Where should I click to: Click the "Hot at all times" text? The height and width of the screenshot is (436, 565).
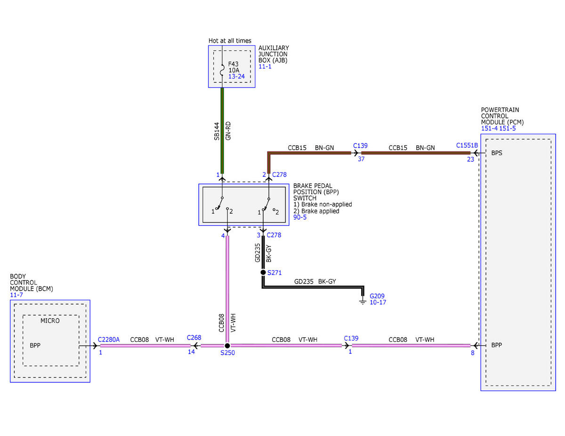pos(230,41)
